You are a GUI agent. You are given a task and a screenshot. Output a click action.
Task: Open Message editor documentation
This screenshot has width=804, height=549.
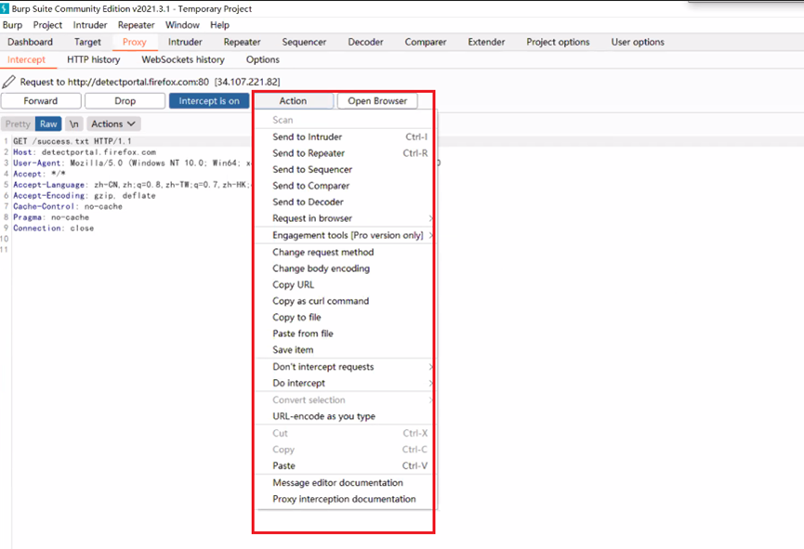point(345,483)
